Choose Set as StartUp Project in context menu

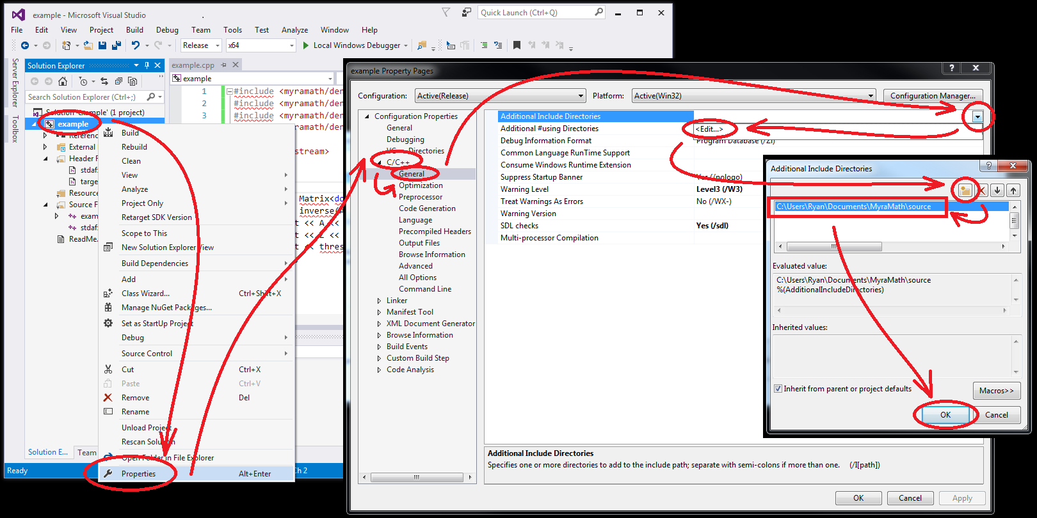[x=157, y=324]
